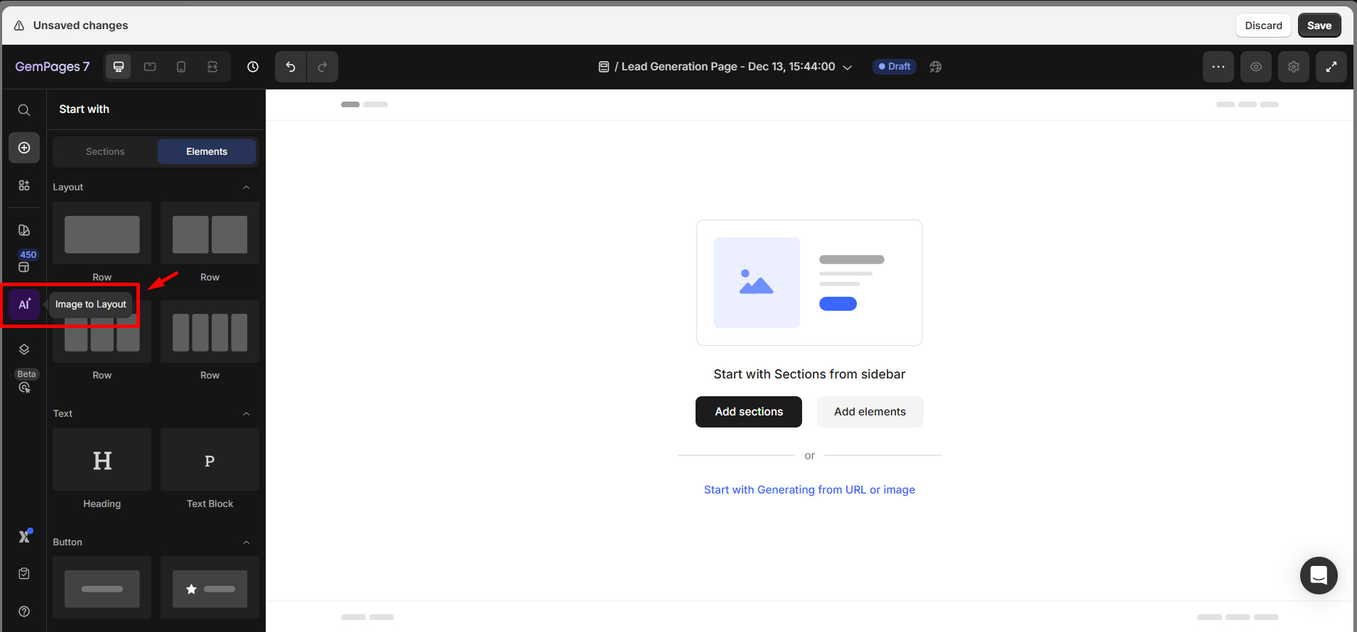Switch to mobile device view
The width and height of the screenshot is (1357, 632).
coord(181,67)
